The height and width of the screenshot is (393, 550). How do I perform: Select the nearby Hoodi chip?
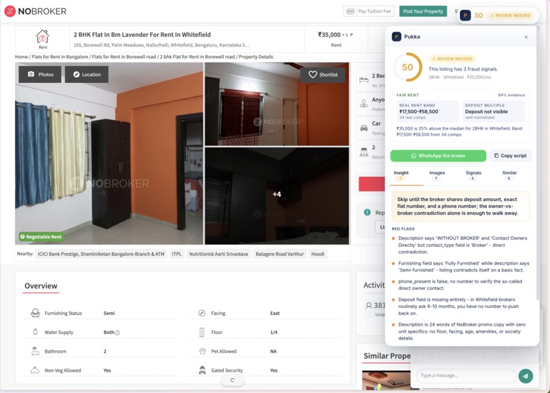pos(317,254)
